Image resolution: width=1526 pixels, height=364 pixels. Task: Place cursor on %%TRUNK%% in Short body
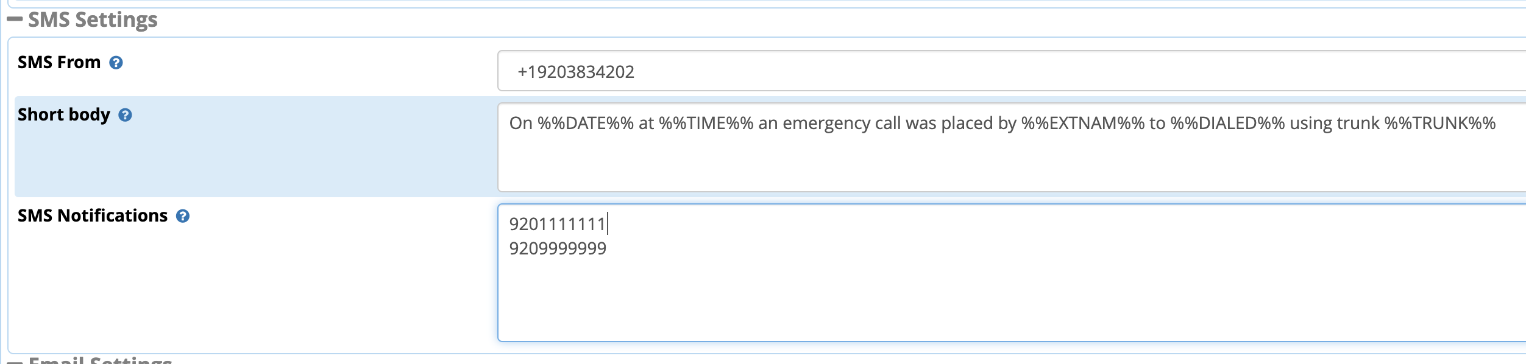click(1440, 124)
